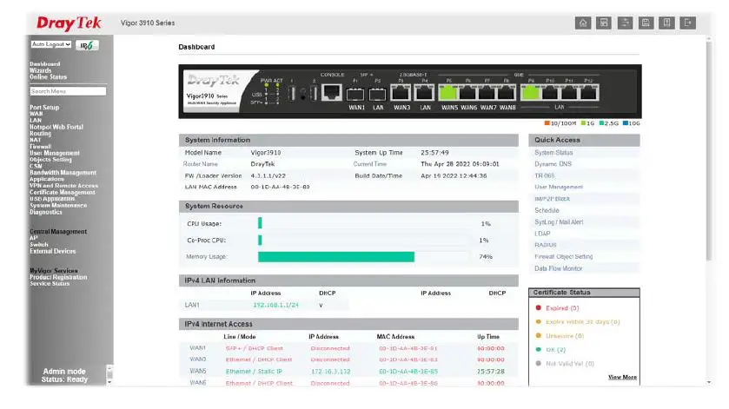Click the green OK certificate status dot

point(539,349)
